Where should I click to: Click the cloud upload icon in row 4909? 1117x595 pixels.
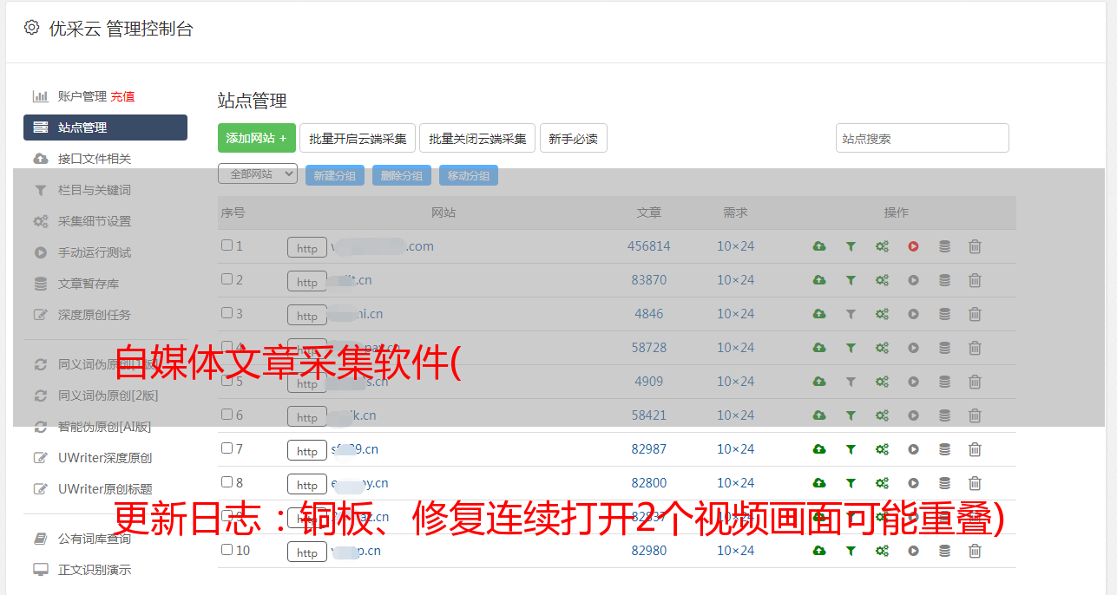click(x=819, y=382)
